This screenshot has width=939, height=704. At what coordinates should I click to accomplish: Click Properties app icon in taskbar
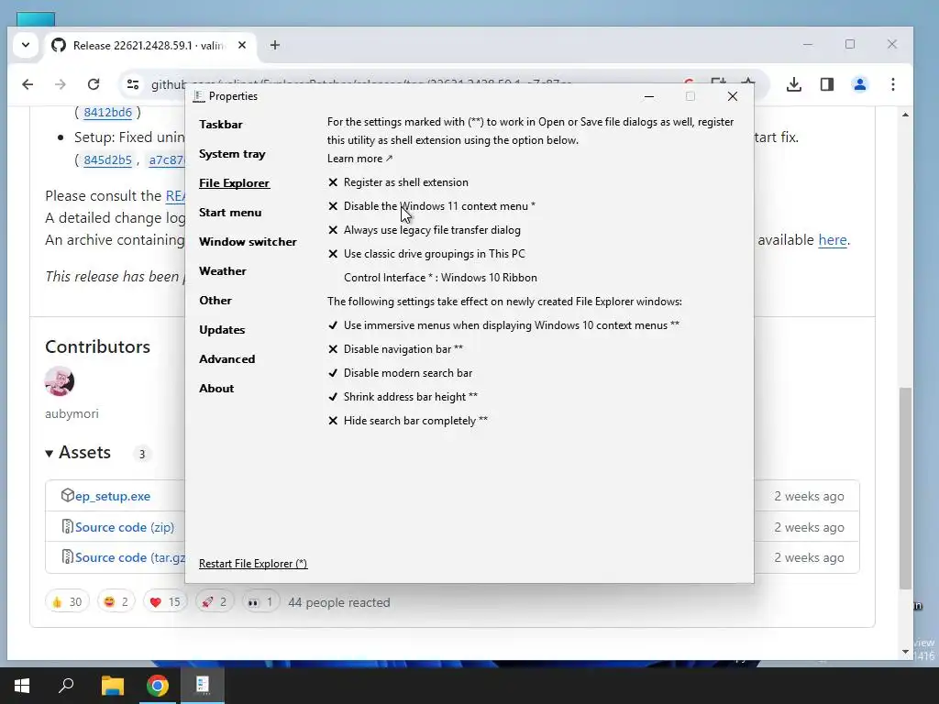[x=203, y=686]
